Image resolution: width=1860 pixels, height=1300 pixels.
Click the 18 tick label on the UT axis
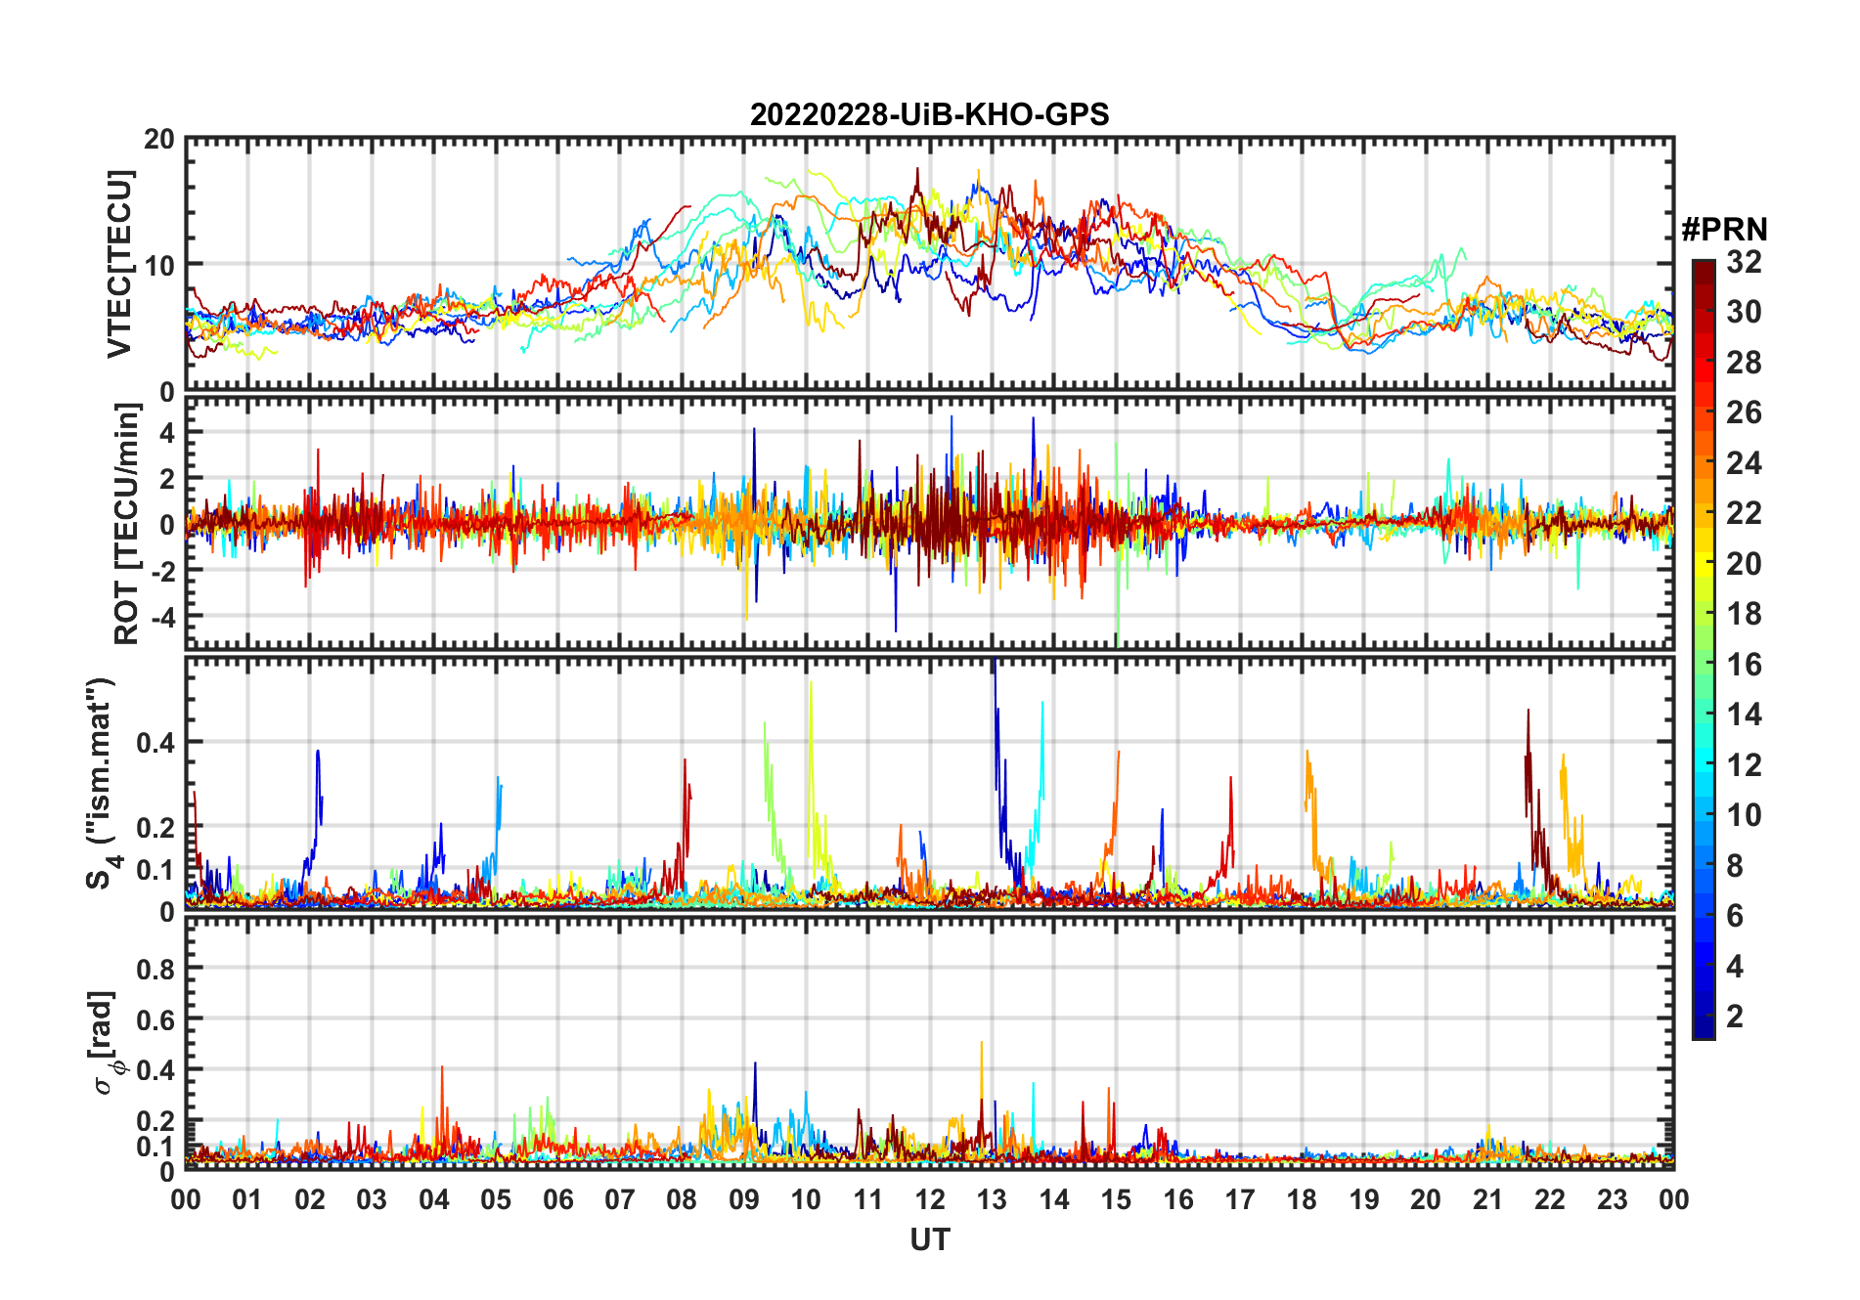click(x=1302, y=1199)
